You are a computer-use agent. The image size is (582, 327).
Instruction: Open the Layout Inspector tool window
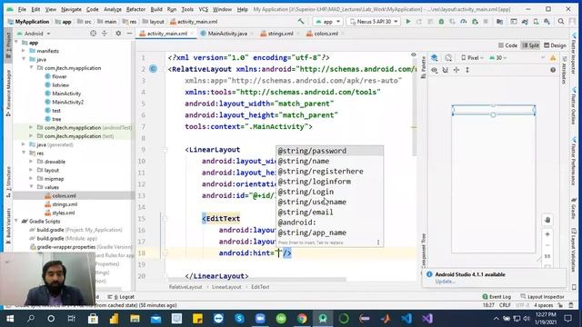coord(542,297)
